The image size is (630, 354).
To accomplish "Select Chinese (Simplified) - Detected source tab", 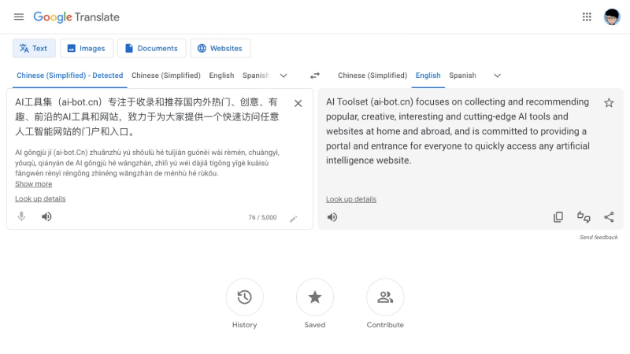I will click(x=70, y=76).
